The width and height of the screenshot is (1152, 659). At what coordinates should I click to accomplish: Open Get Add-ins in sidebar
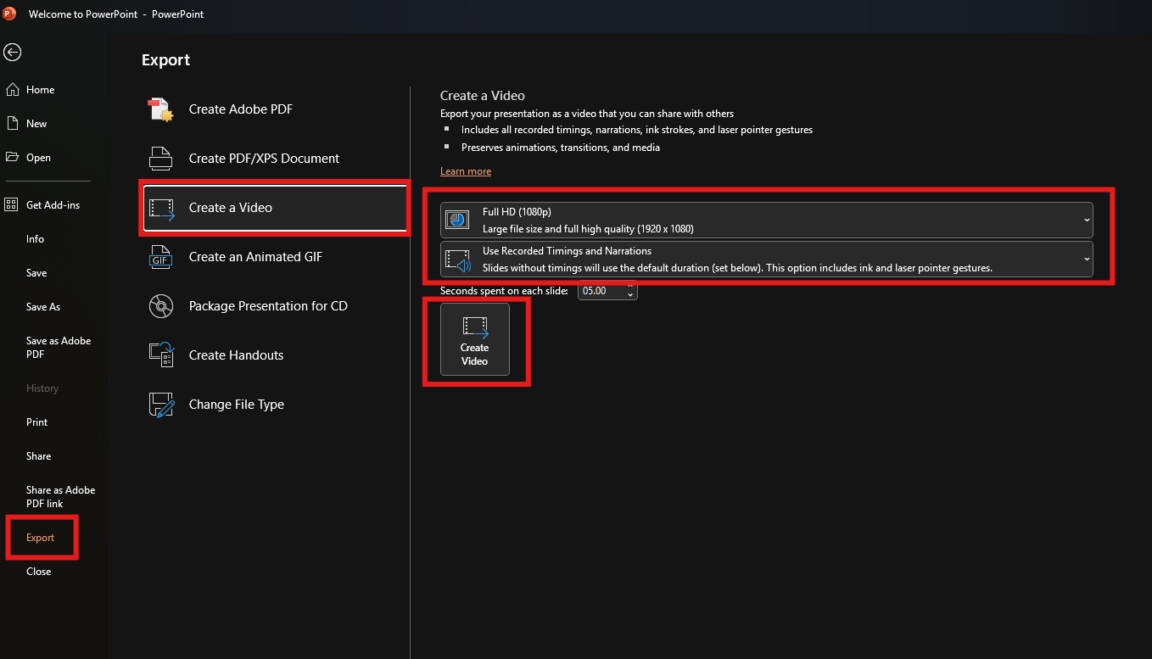pyautogui.click(x=53, y=204)
